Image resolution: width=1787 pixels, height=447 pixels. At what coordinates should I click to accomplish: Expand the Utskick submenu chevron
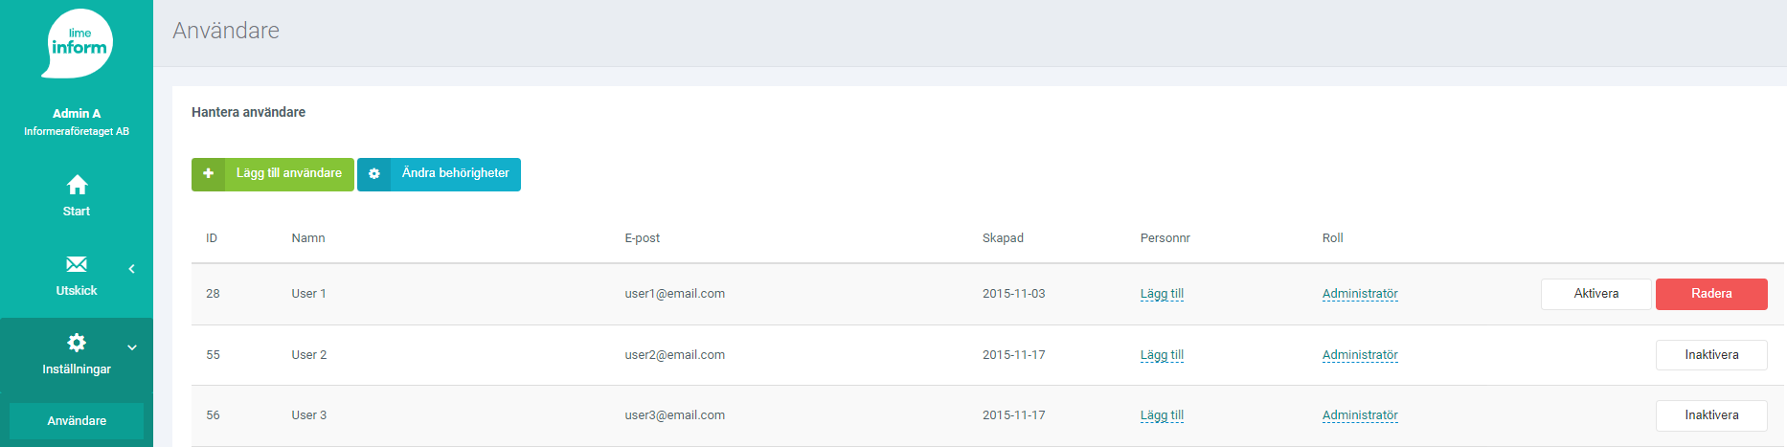tap(132, 269)
